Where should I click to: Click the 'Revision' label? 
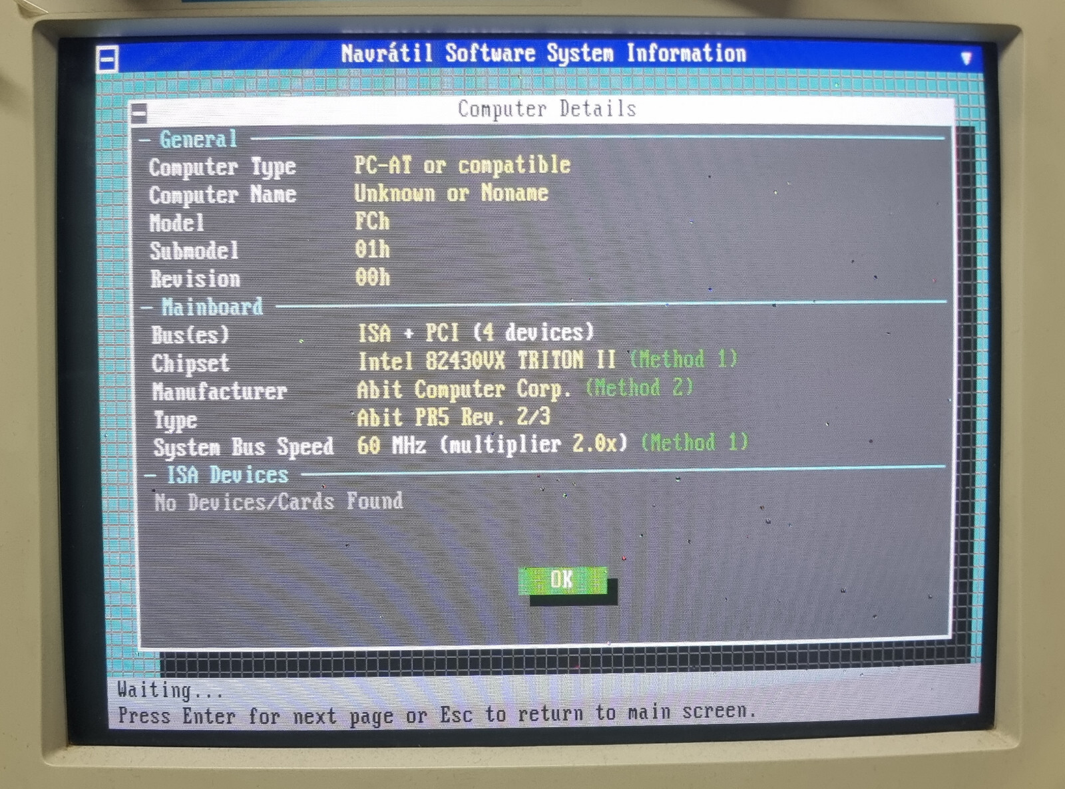coord(195,279)
